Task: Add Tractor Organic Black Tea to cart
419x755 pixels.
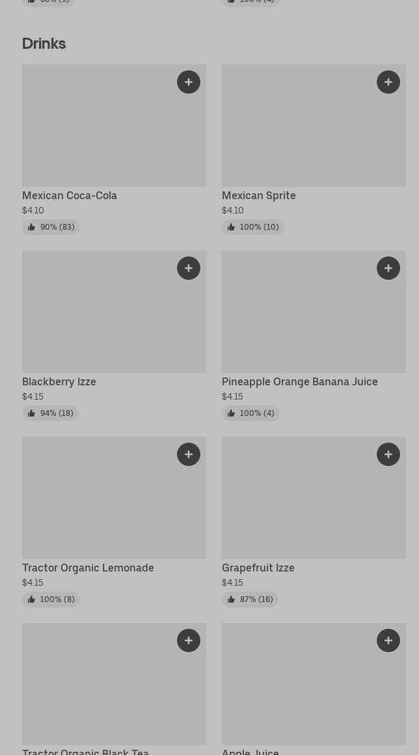Action: (189, 640)
